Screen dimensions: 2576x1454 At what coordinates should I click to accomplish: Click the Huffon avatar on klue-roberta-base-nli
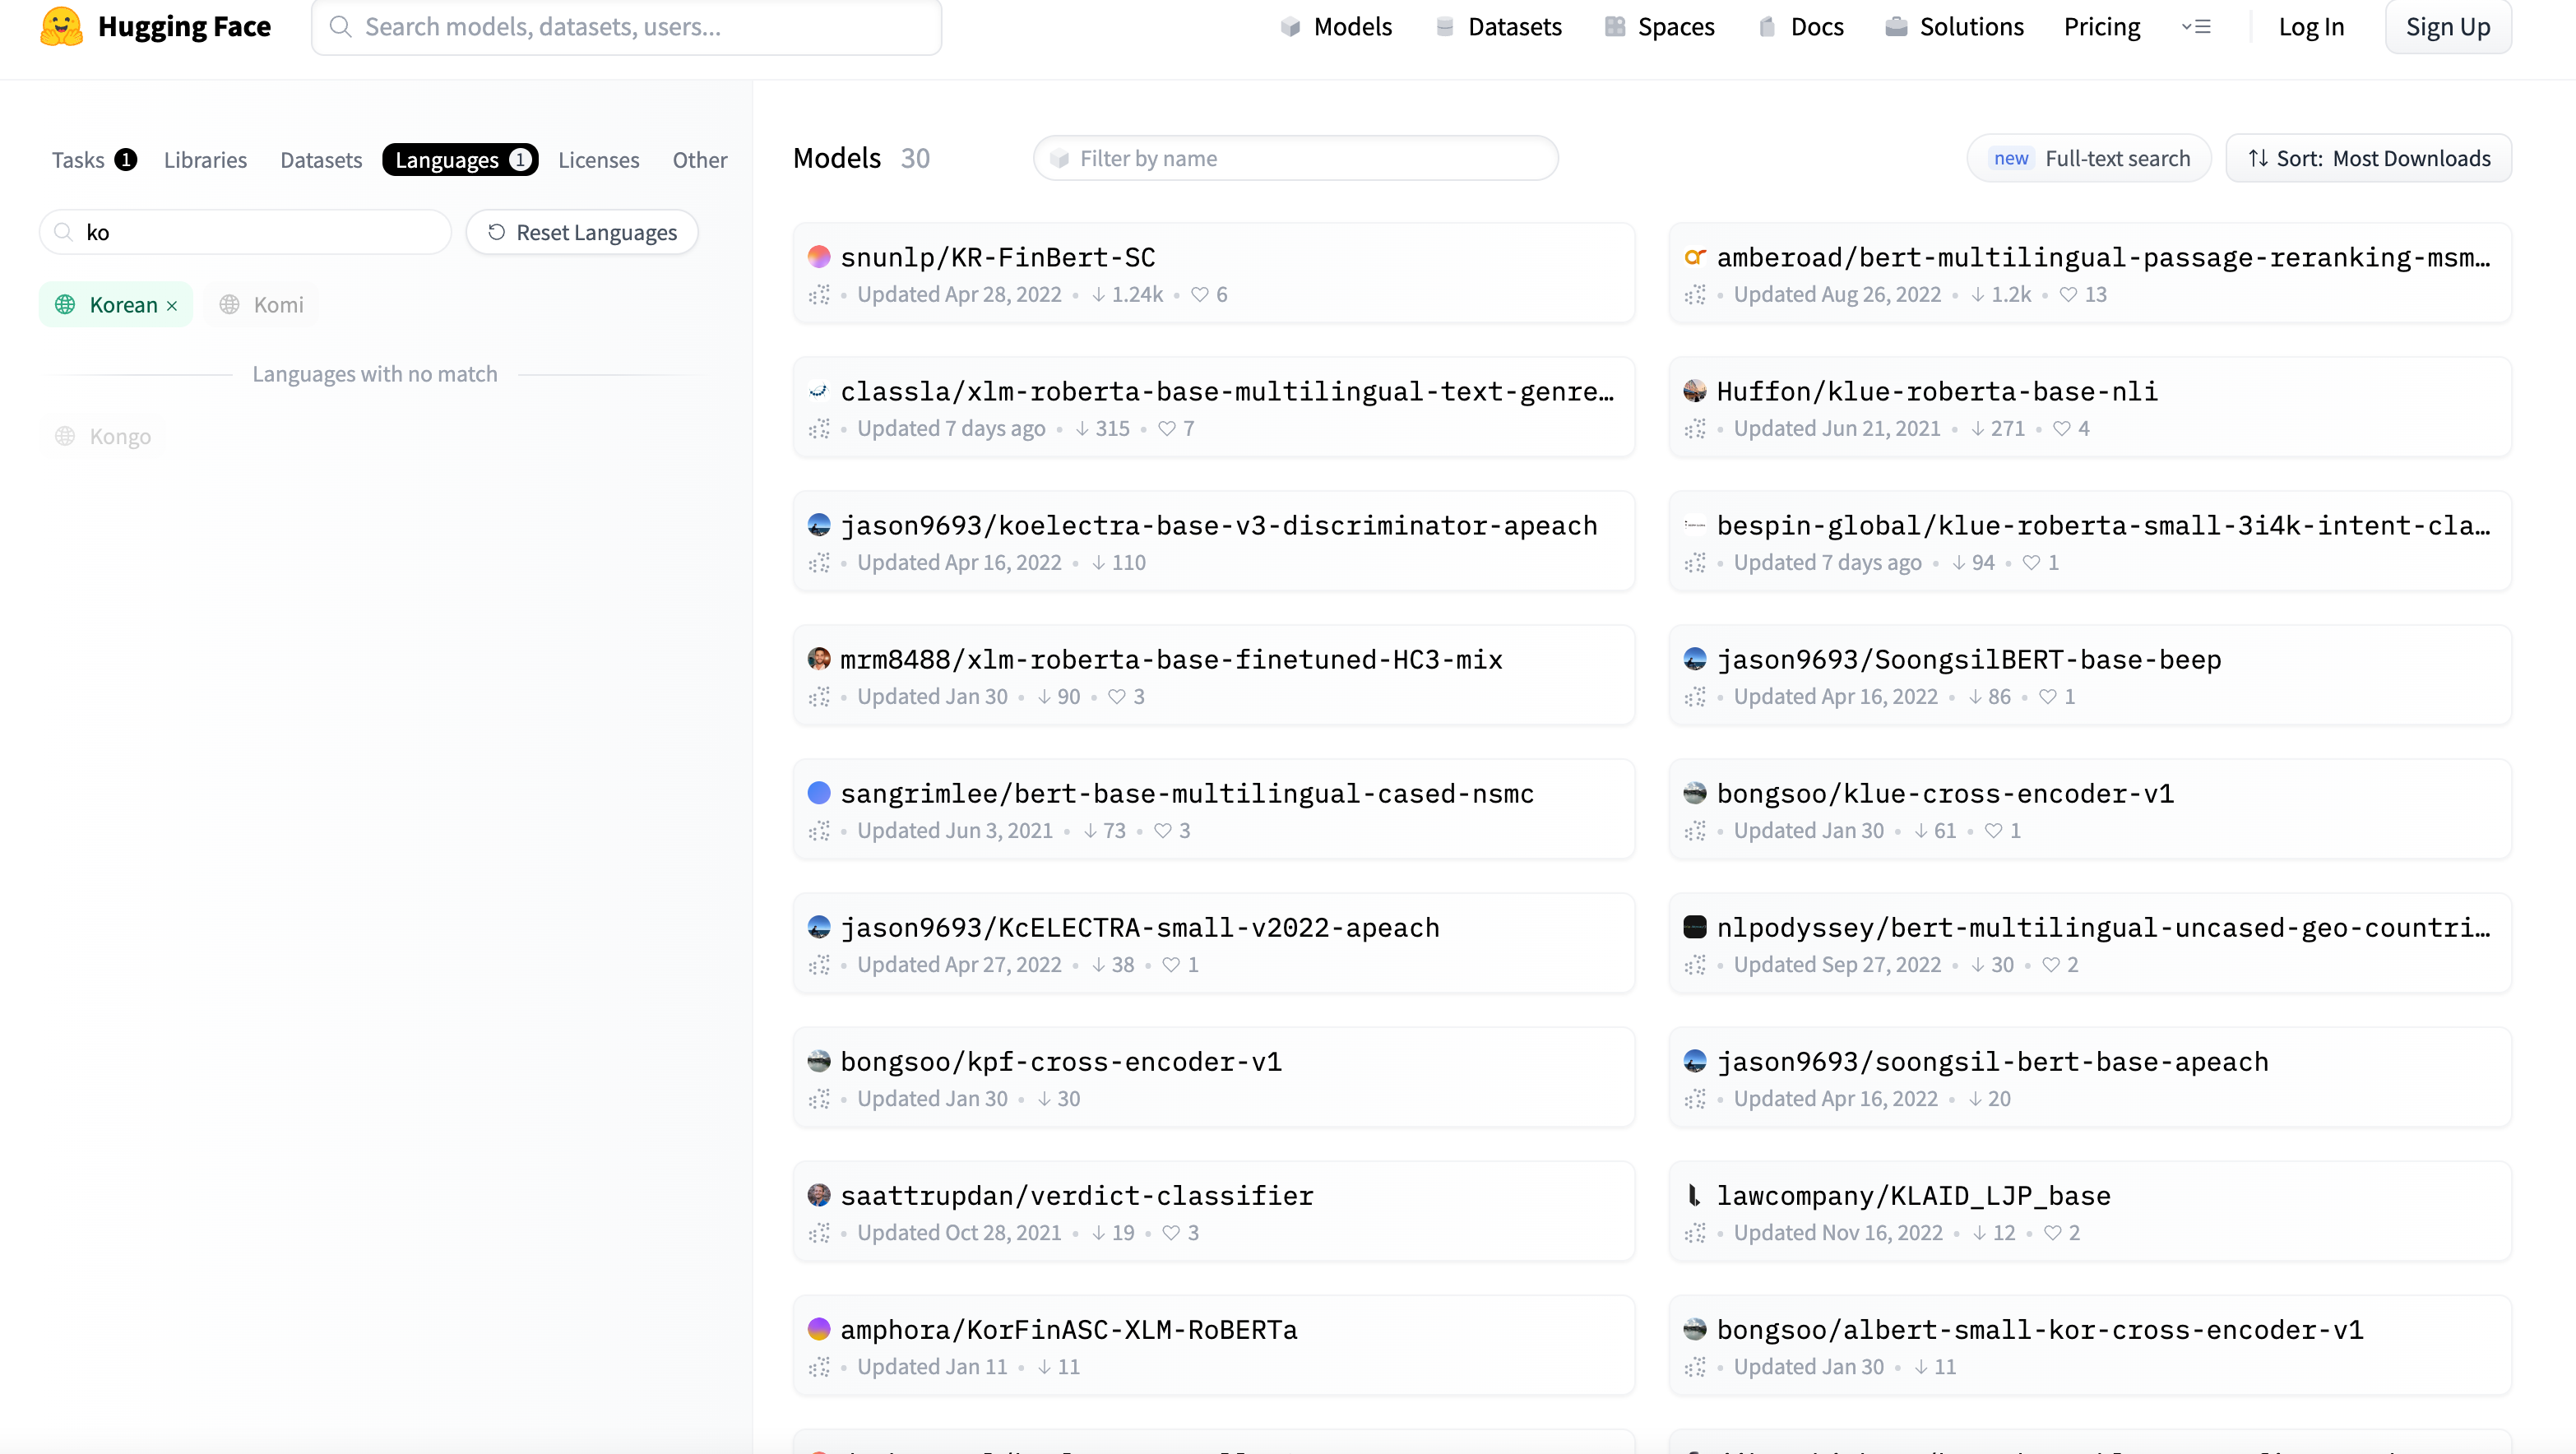(1694, 391)
